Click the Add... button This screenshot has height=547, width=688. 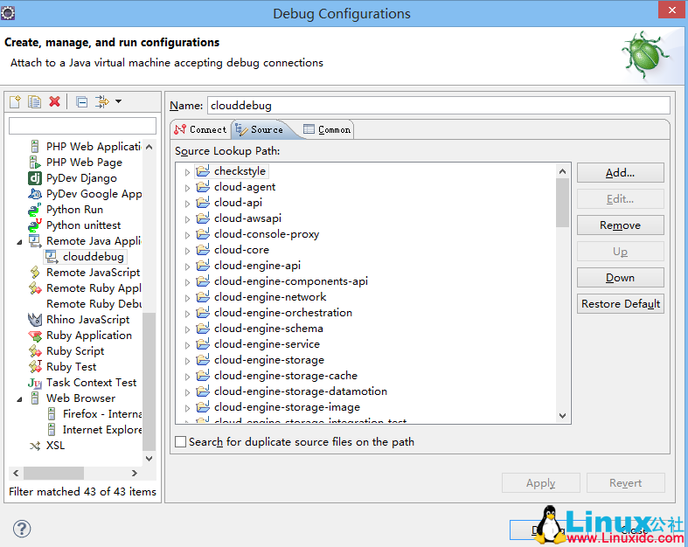click(x=620, y=173)
